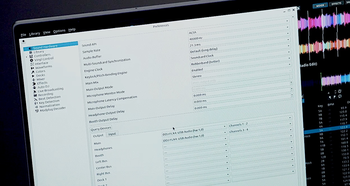Open the Sample Rate dropdown showing 48000 Hz
This screenshot has width=350, height=186.
coord(239,38)
